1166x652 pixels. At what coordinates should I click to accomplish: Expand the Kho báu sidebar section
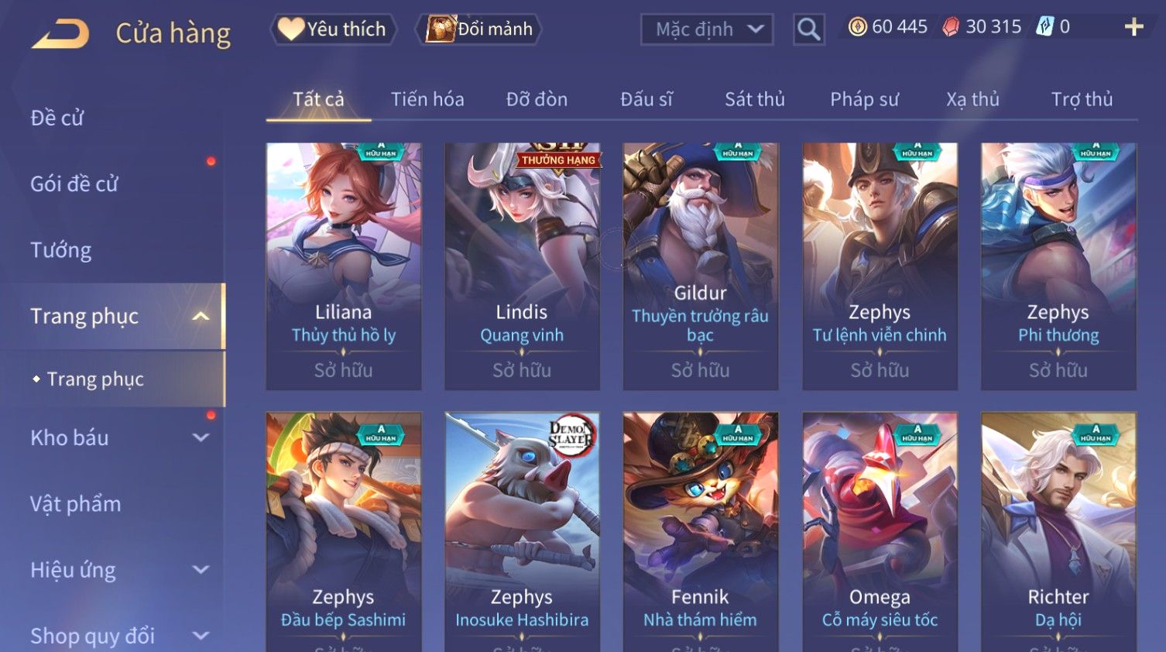[x=201, y=438]
